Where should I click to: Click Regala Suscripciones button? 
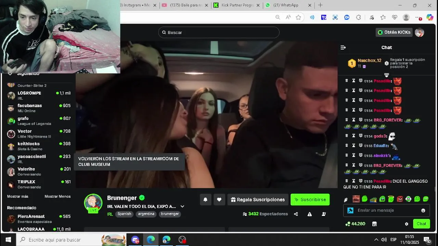tap(257, 200)
